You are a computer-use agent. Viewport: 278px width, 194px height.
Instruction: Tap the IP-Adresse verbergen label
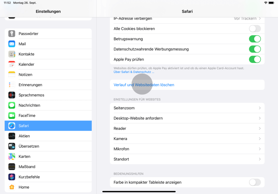tap(133, 18)
